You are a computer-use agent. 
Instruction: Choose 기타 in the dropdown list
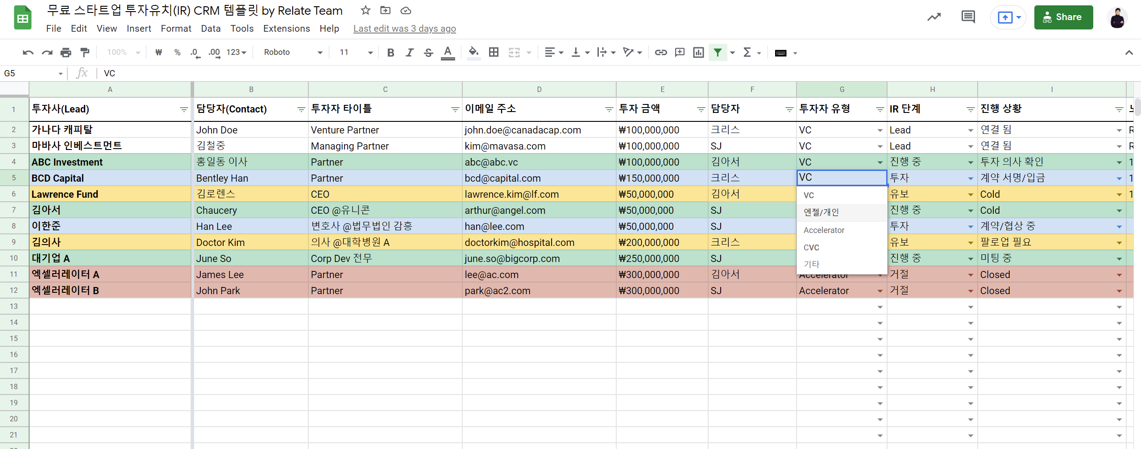842,264
